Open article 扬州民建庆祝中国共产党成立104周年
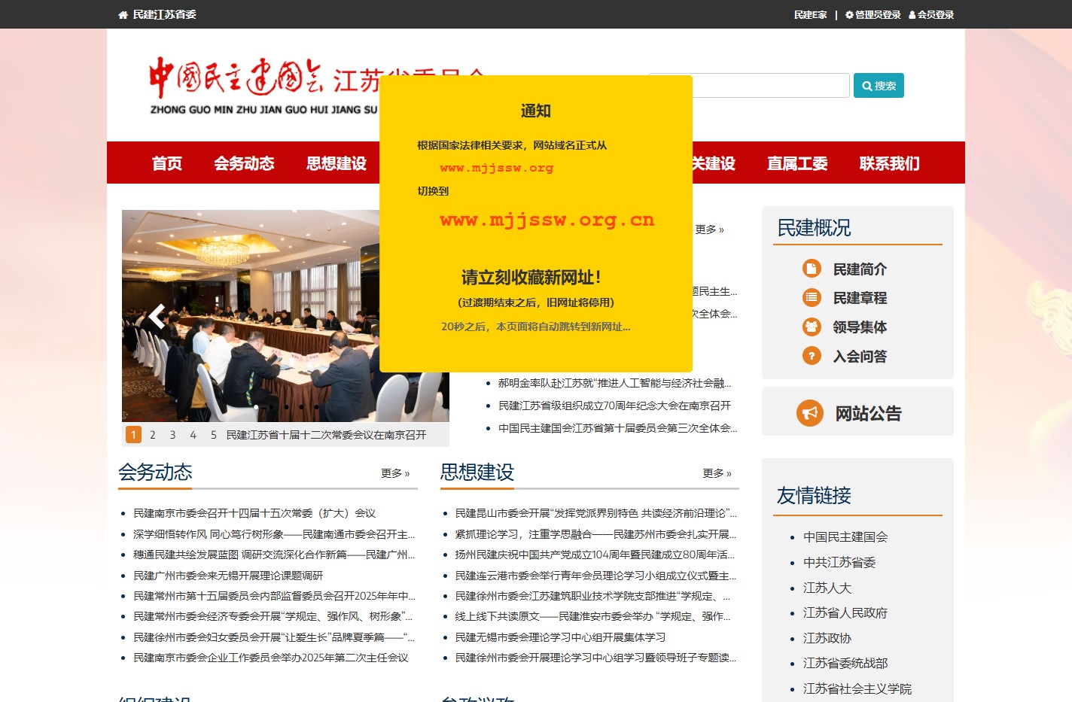Image resolution: width=1072 pixels, height=702 pixels. pyautogui.click(x=595, y=555)
